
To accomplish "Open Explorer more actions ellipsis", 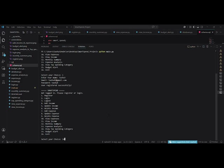I will tap(35, 32).
